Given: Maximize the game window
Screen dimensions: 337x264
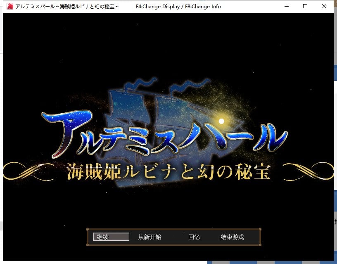Looking at the screenshot, I should point(305,7).
